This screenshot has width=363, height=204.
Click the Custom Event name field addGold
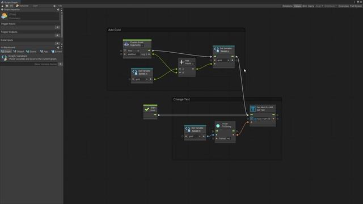[x=133, y=54]
